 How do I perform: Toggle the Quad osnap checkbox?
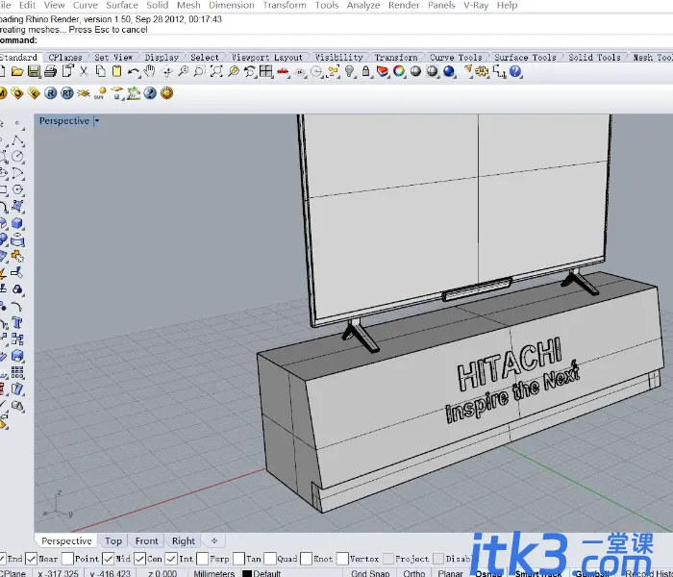[270, 559]
